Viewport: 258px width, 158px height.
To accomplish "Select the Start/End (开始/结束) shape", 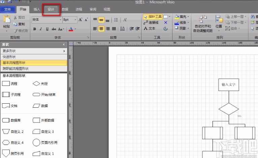I will point(44,95).
